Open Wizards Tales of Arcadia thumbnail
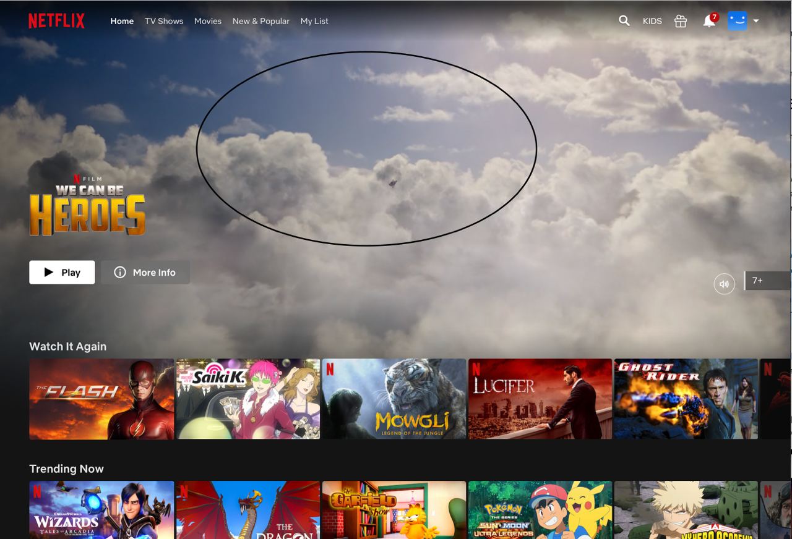This screenshot has height=539, width=792. [101, 510]
